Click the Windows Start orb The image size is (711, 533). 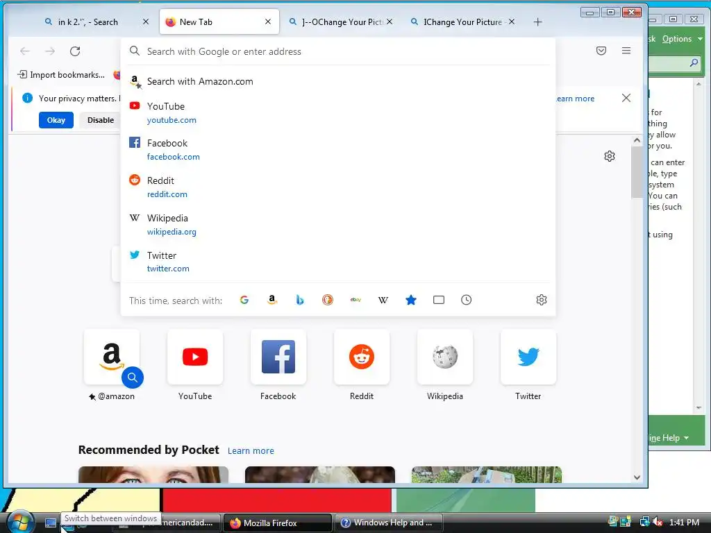(20, 522)
